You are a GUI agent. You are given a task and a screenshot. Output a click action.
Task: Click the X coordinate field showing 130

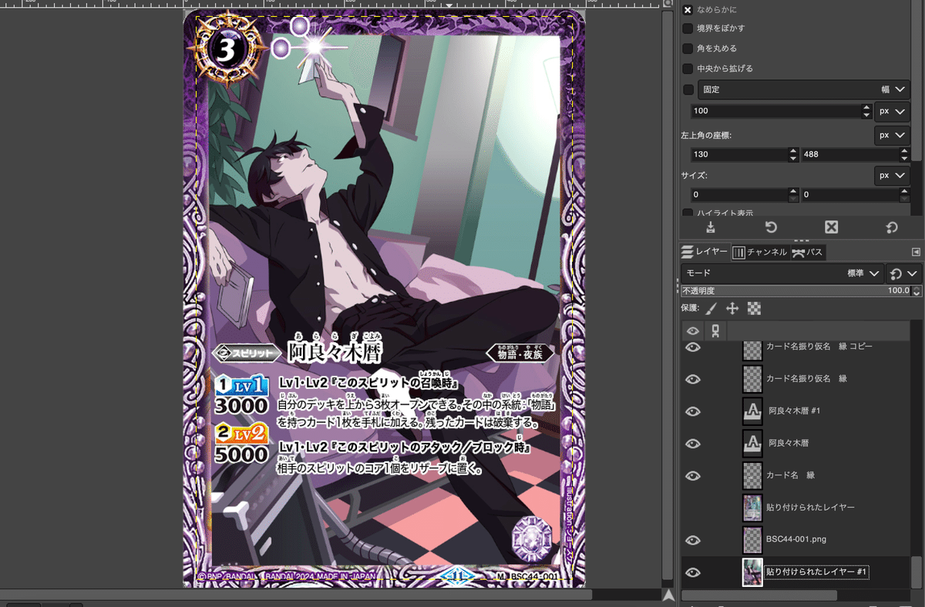pos(740,154)
